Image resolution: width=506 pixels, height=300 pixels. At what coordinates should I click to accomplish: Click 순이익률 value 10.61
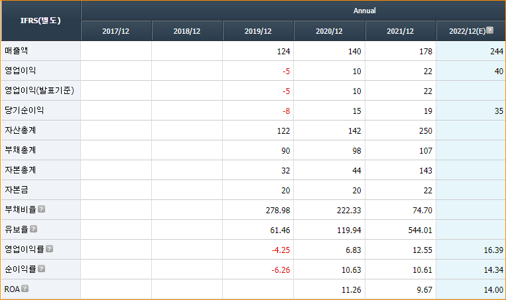click(422, 270)
